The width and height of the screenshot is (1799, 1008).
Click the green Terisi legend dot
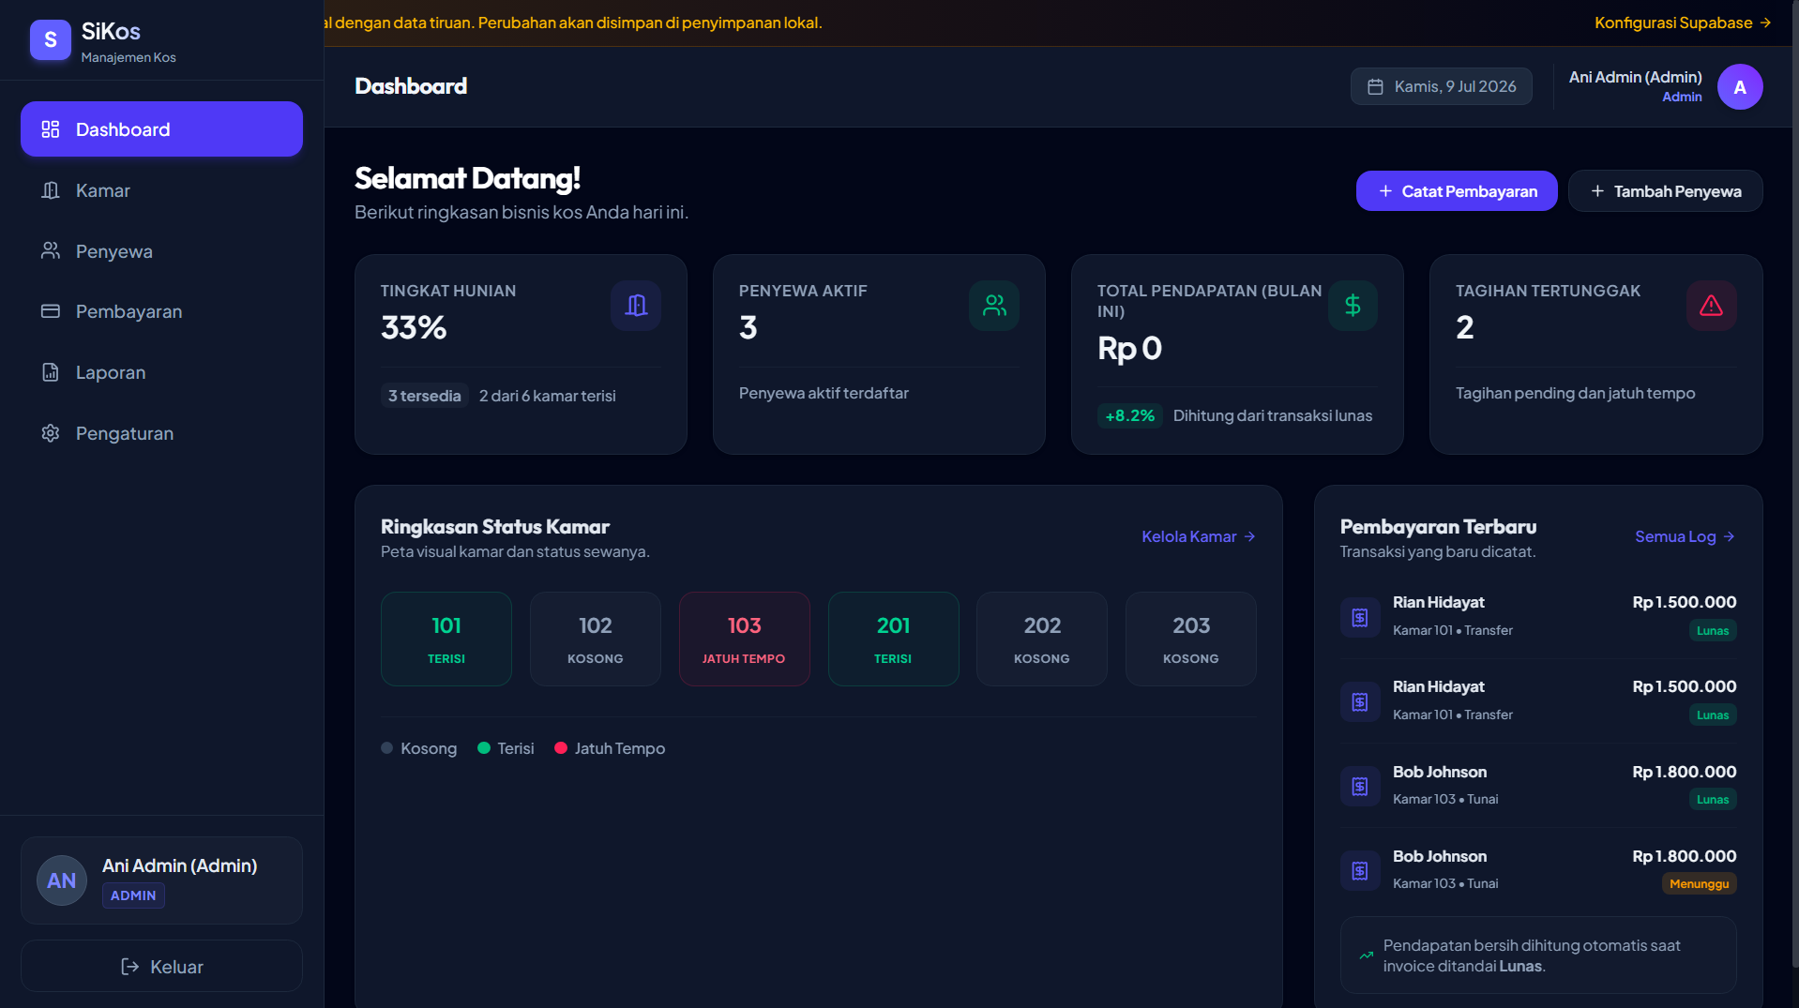coord(484,748)
